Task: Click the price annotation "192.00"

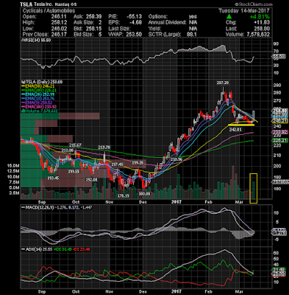Action: pyautogui.click(x=91, y=180)
